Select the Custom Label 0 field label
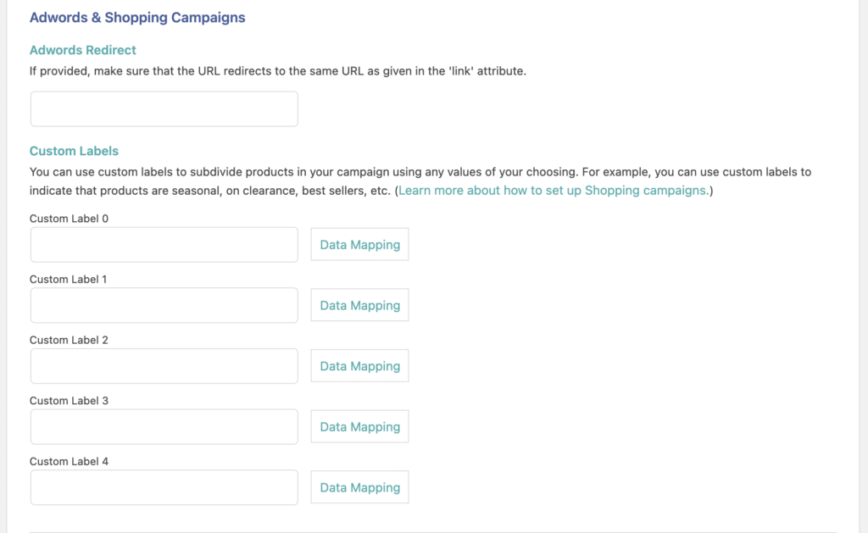The width and height of the screenshot is (868, 533). point(69,219)
